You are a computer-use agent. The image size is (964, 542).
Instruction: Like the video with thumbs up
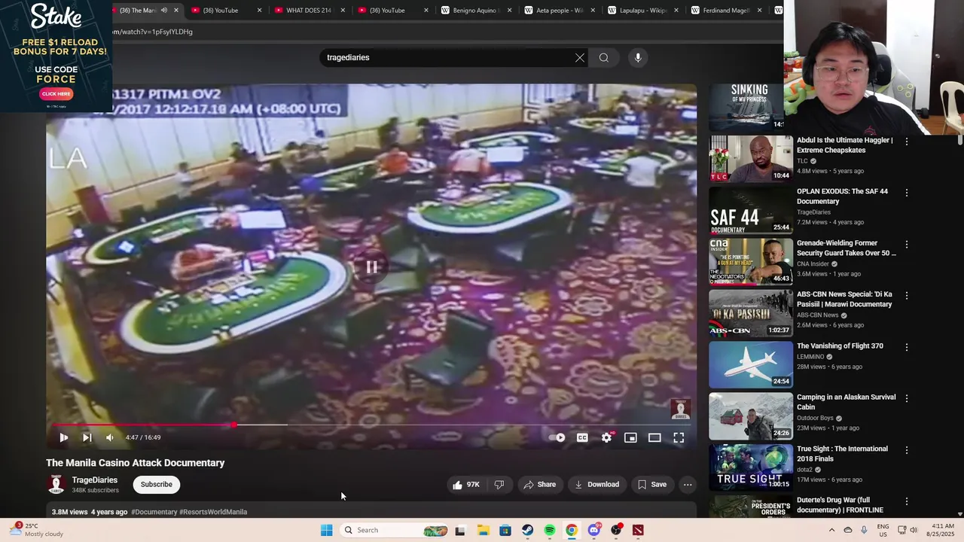(465, 485)
